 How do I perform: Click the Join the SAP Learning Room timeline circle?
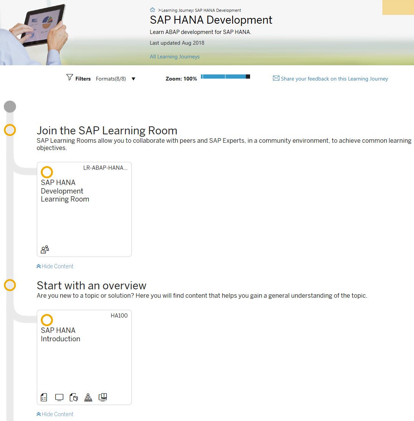(10, 130)
